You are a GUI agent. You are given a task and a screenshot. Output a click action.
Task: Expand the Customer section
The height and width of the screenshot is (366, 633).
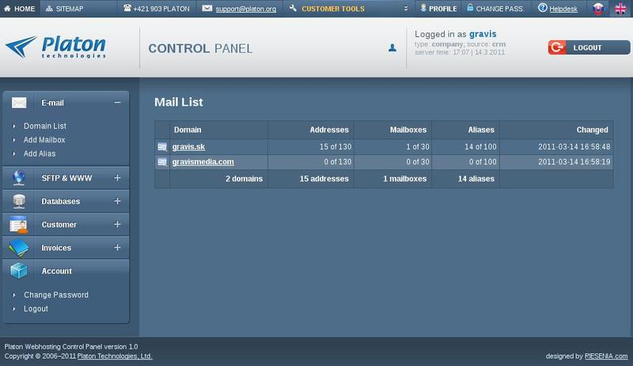coord(117,225)
